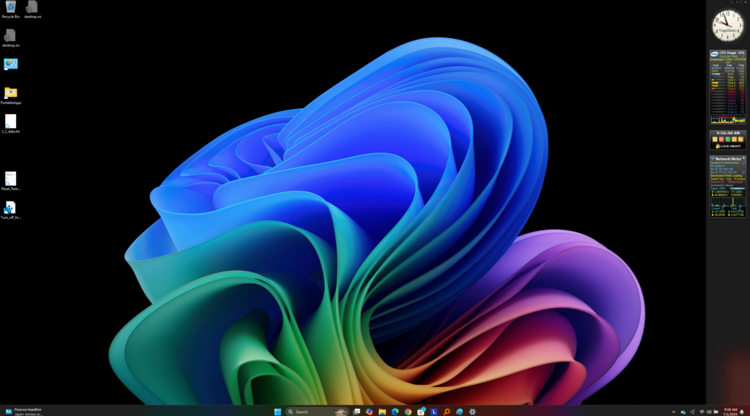
Task: Open the dinosaur search highlight in Search box
Action: 341,412
